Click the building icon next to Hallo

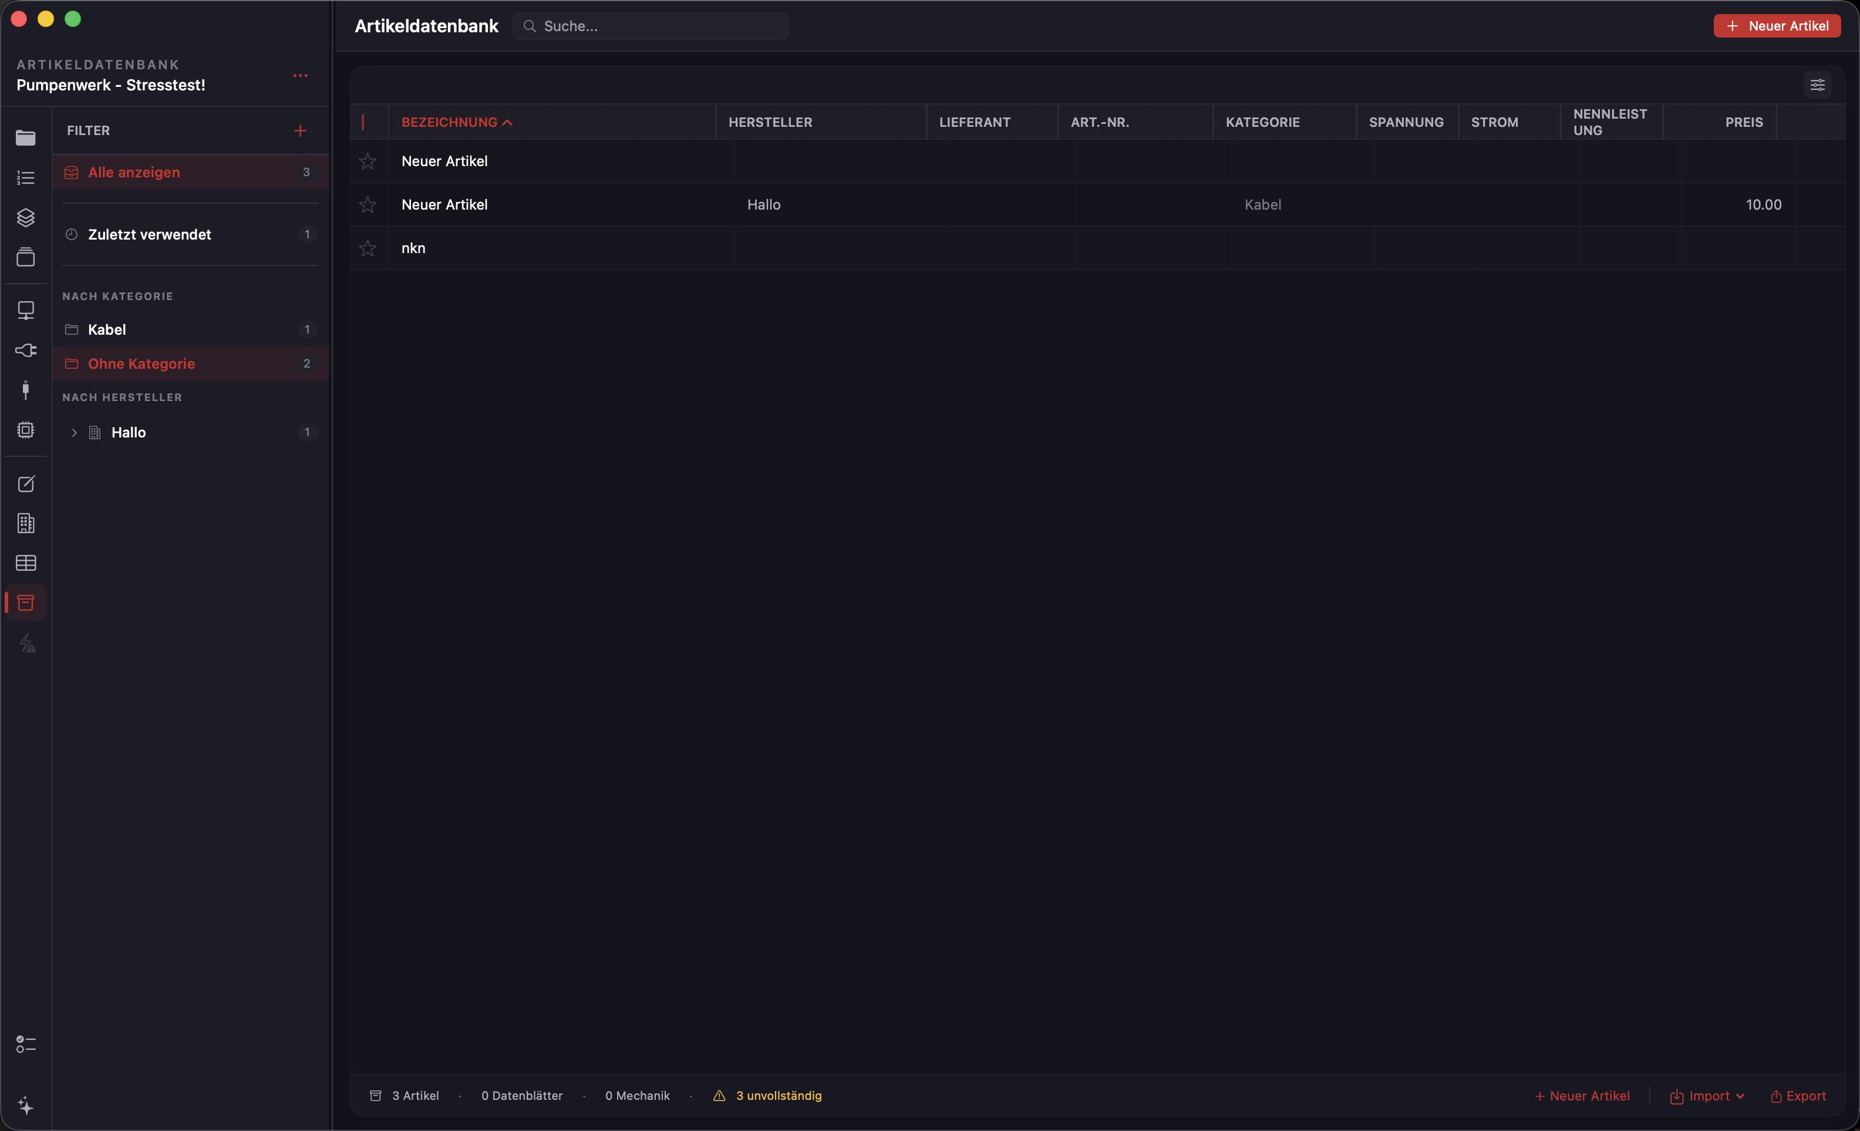(x=95, y=433)
